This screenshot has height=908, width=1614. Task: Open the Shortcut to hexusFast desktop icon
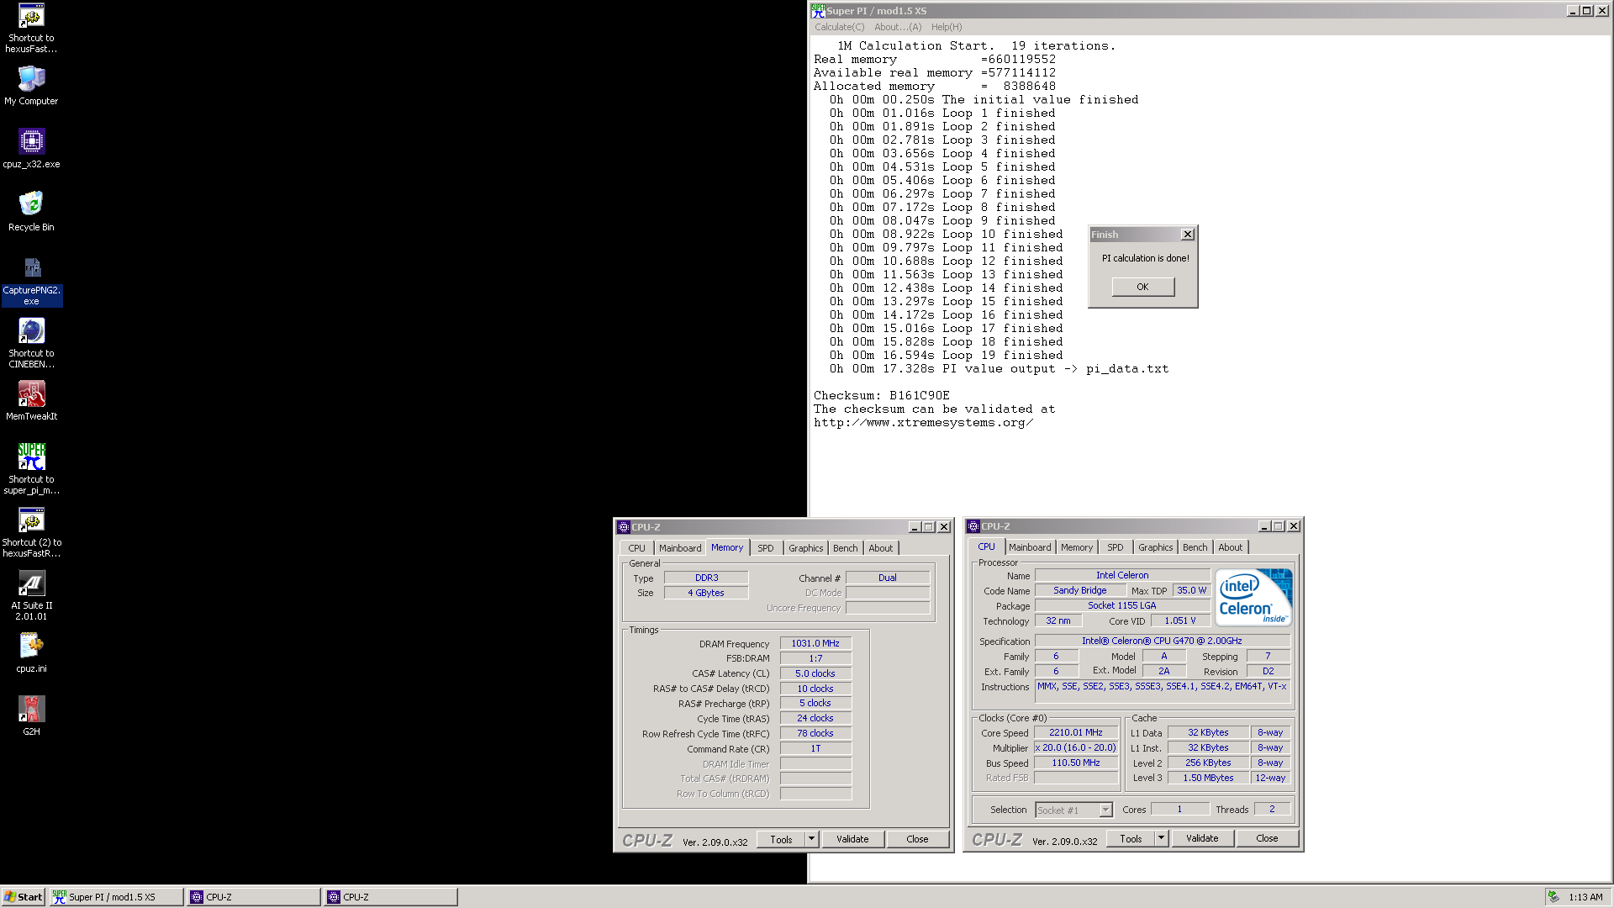(31, 28)
